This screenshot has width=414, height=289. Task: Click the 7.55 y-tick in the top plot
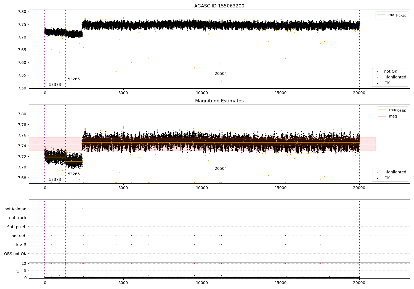coord(22,75)
